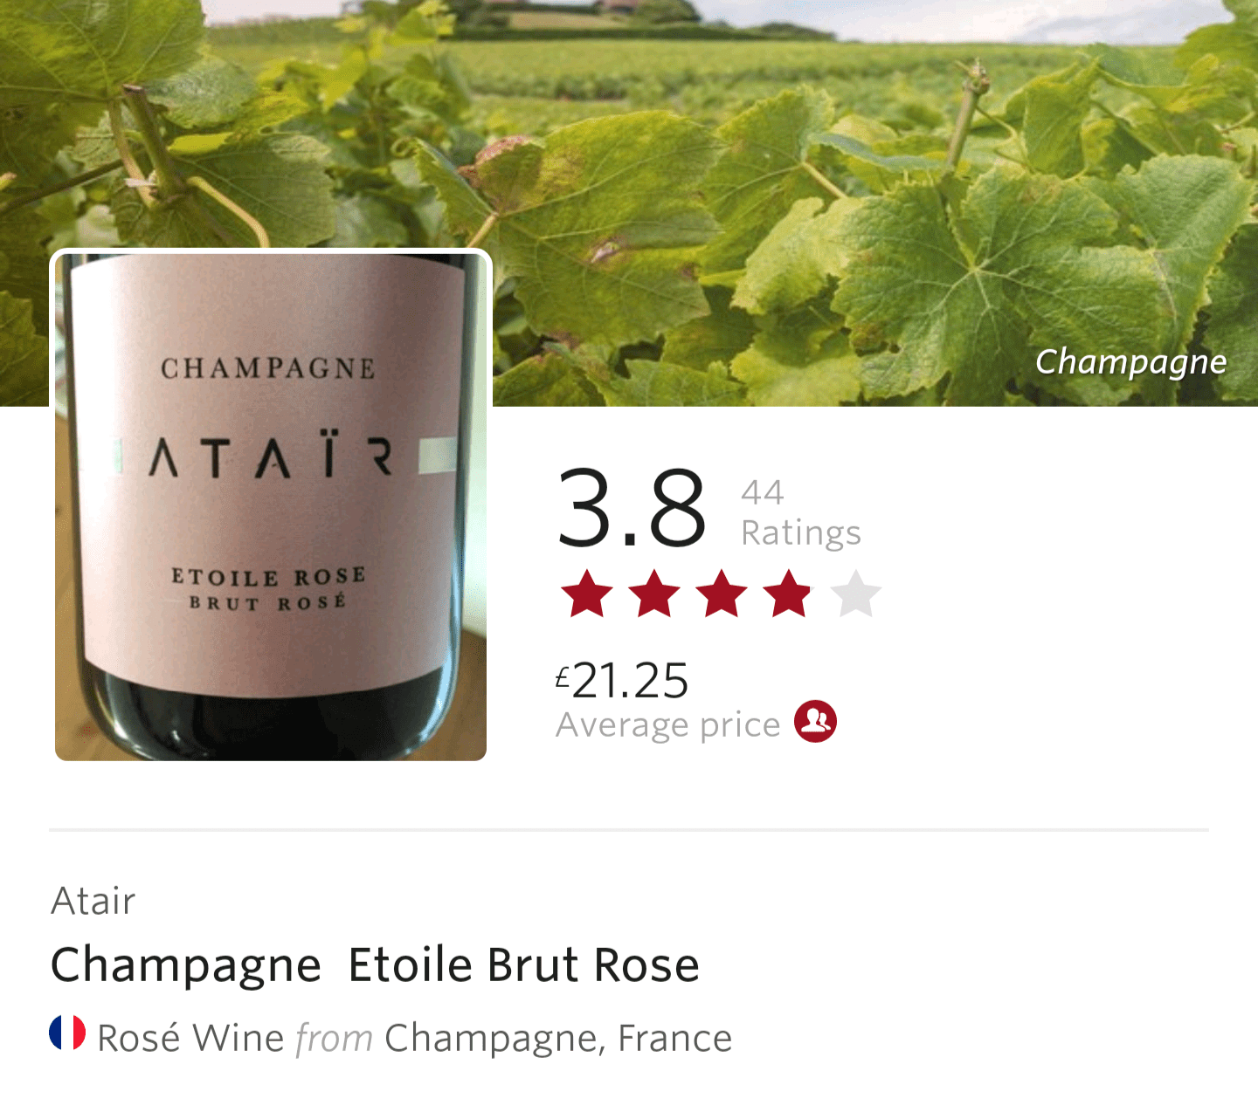This screenshot has height=1112, width=1258.
Task: Tap the ATAÏR logo on the bottle photo
Action: 271,456
